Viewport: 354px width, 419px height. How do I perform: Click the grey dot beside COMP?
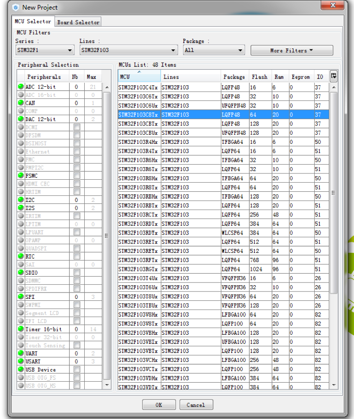point(20,110)
